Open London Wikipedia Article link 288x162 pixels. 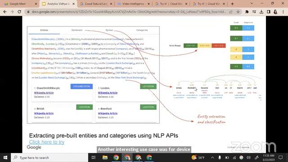[x=108, y=93]
